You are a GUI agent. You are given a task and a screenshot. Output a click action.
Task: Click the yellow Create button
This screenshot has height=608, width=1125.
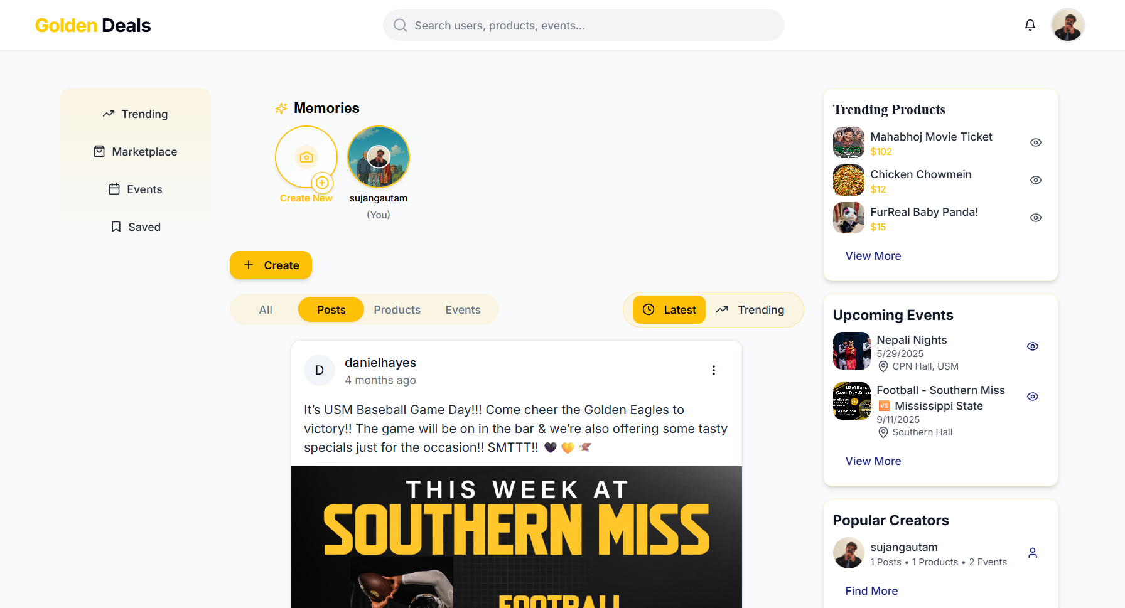tap(271, 265)
